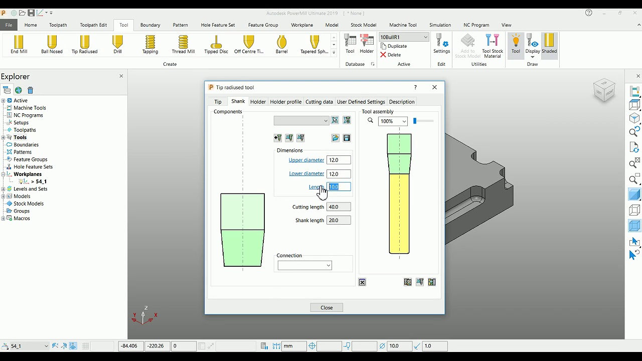The image size is (642, 361).
Task: Create a Ball Nosed tool
Action: (52, 45)
